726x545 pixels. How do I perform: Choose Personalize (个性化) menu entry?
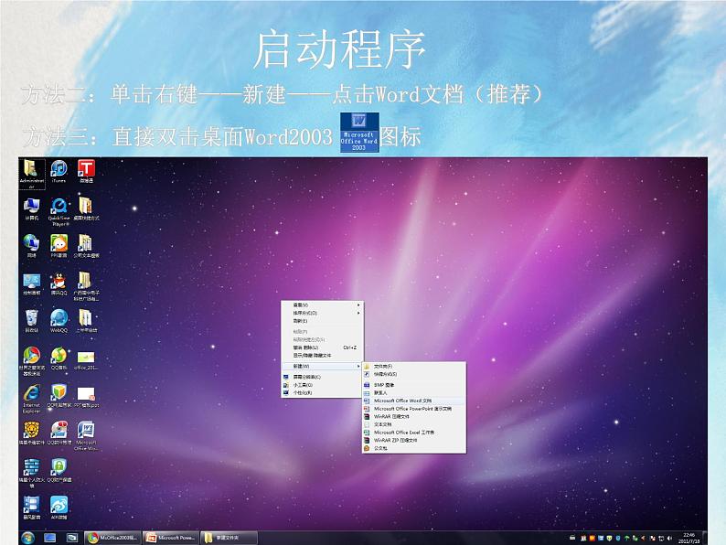click(x=322, y=392)
